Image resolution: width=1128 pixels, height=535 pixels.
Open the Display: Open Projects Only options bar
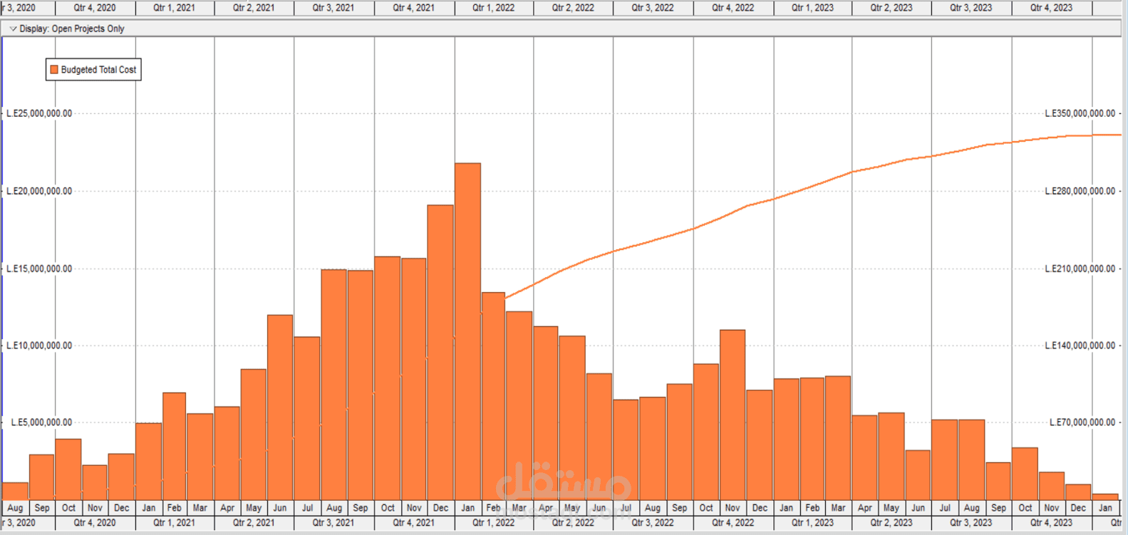562,28
